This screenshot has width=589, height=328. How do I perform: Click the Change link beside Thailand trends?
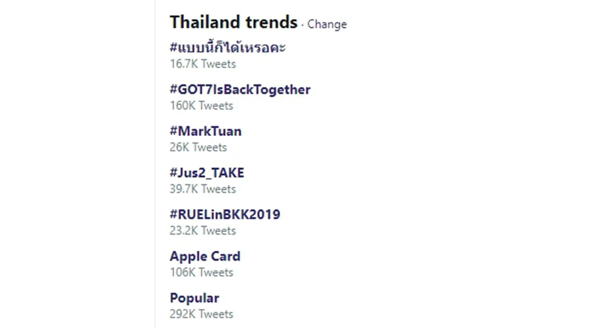327,24
